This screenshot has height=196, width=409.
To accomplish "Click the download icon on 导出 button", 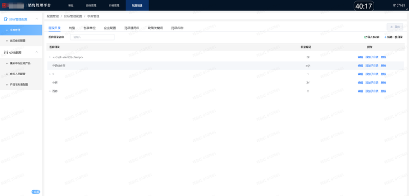I will pyautogui.click(x=391, y=27).
